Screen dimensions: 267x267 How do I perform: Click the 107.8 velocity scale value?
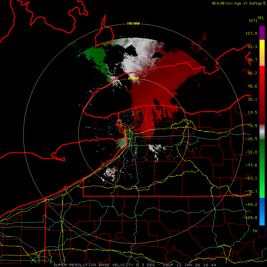click(x=251, y=33)
